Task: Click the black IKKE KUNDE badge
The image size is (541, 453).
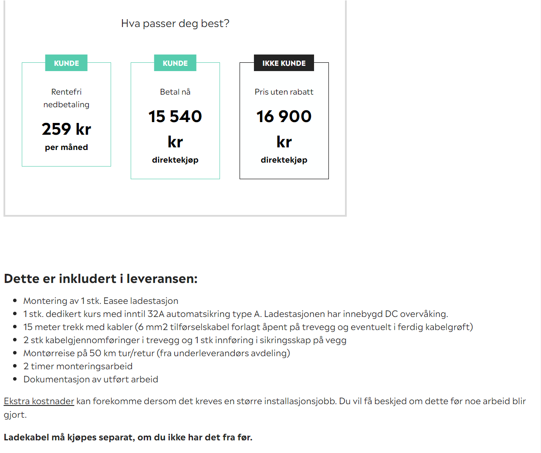Action: (x=284, y=63)
